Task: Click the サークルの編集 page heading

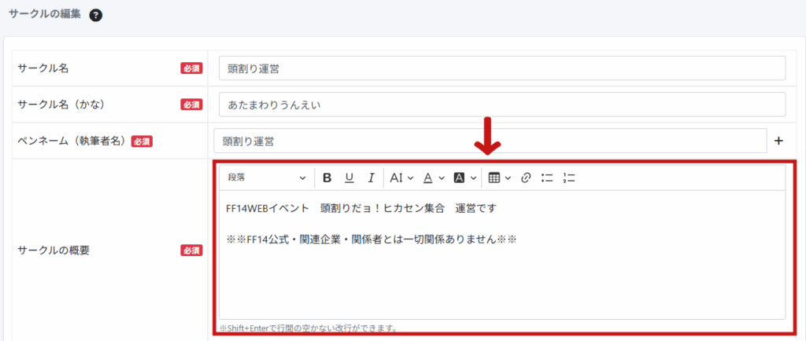Action: (44, 14)
